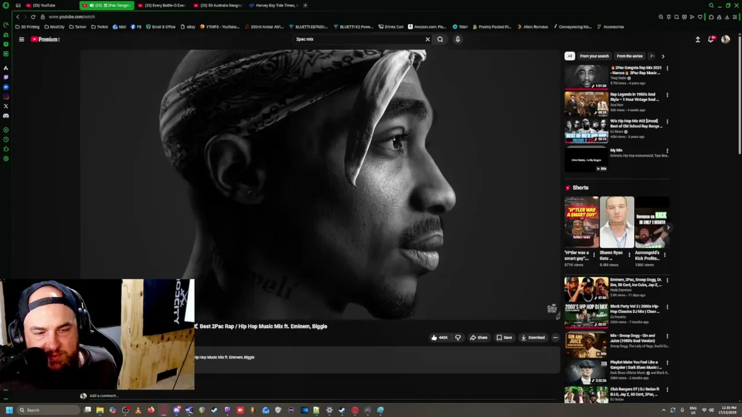Open a new browser tab with plus

click(x=305, y=5)
